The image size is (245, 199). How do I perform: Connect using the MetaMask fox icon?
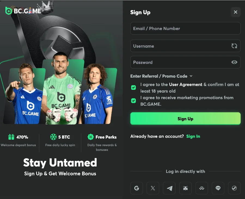click(185, 188)
